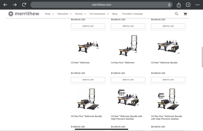203x131 pixels.
Task: Open the shopping cart icon
Action: 185,14
